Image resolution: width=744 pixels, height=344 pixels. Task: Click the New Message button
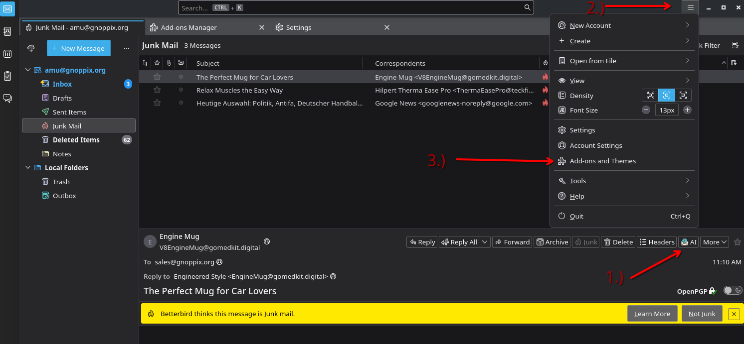tap(79, 48)
